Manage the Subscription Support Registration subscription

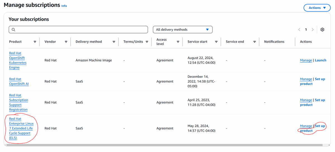(x=306, y=100)
